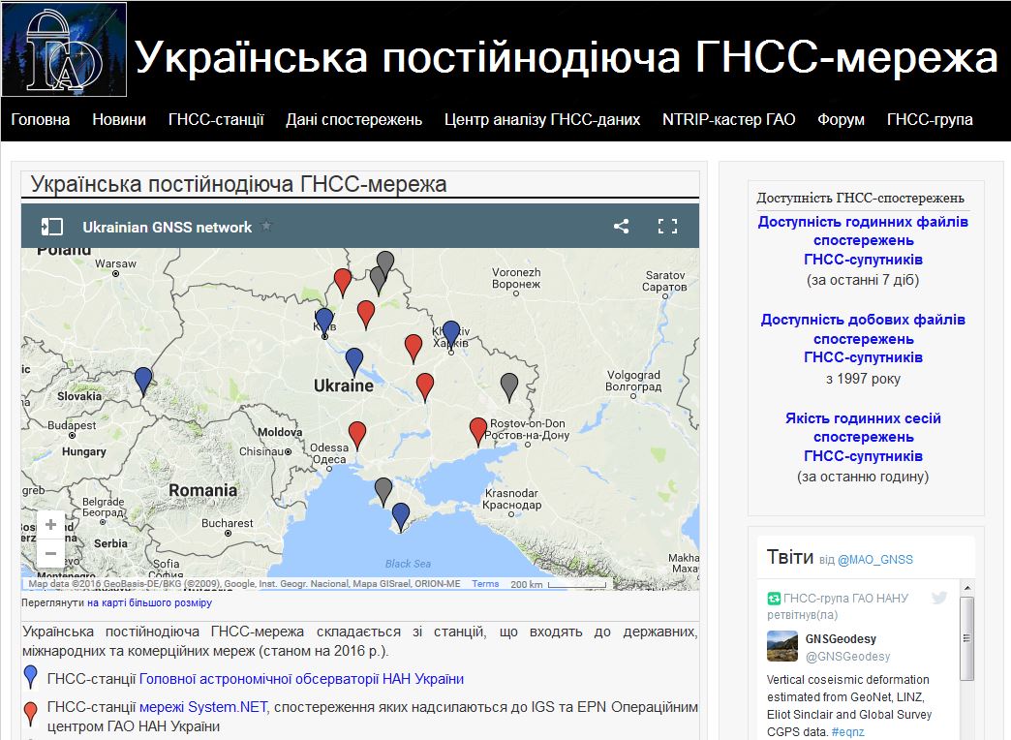Click the @MAO_GNSS Twitter handle link

pyautogui.click(x=874, y=559)
